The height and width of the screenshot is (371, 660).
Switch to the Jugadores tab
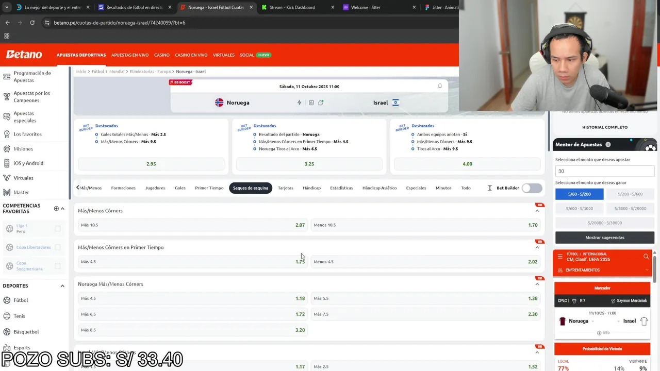155,188
